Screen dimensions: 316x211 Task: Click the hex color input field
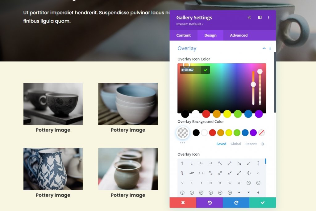click(x=191, y=70)
